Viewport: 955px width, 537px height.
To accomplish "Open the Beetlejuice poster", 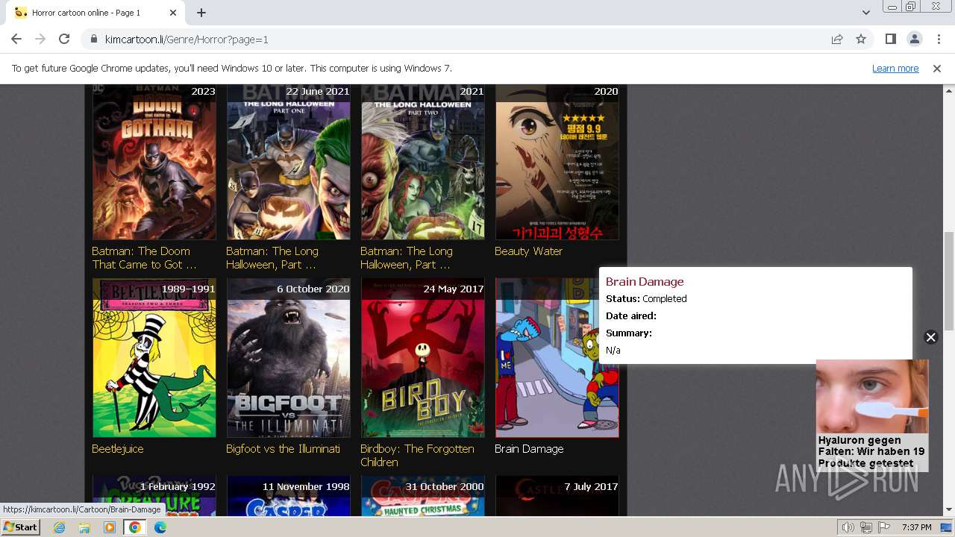I will pyautogui.click(x=154, y=358).
